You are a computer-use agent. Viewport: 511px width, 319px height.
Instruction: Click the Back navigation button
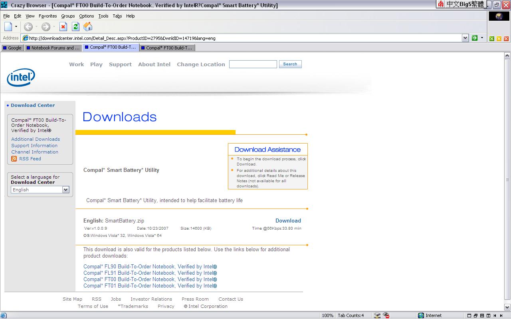pyautogui.click(x=28, y=27)
